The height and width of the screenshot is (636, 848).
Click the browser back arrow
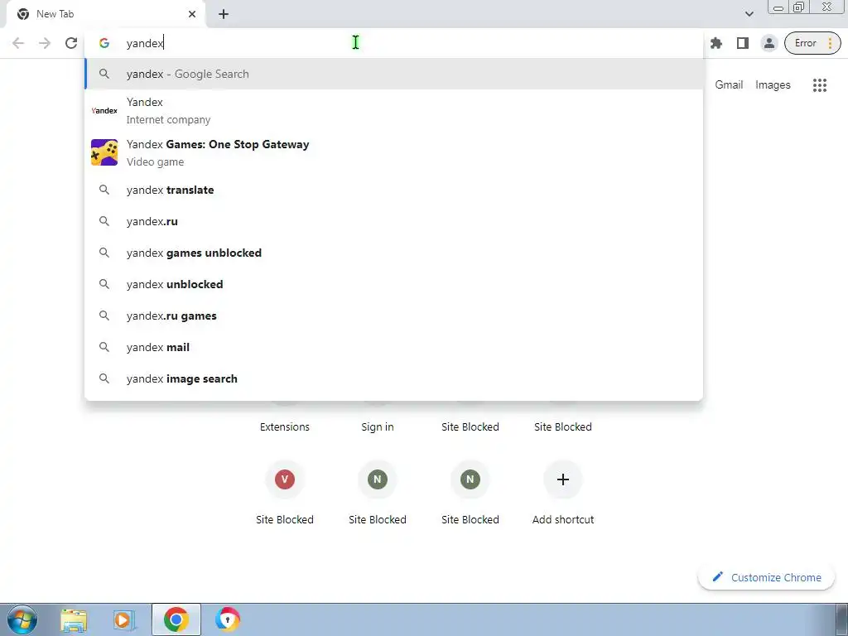point(18,43)
